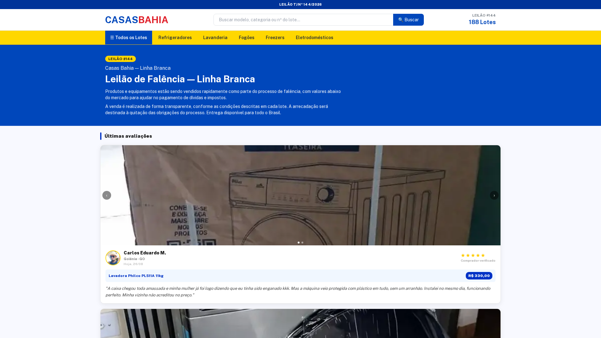Click the Hoje, 26/08 review date
Screen dimensions: 601x338
coord(133,264)
